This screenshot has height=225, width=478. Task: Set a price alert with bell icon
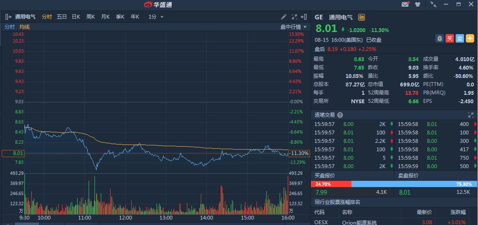pos(440,38)
